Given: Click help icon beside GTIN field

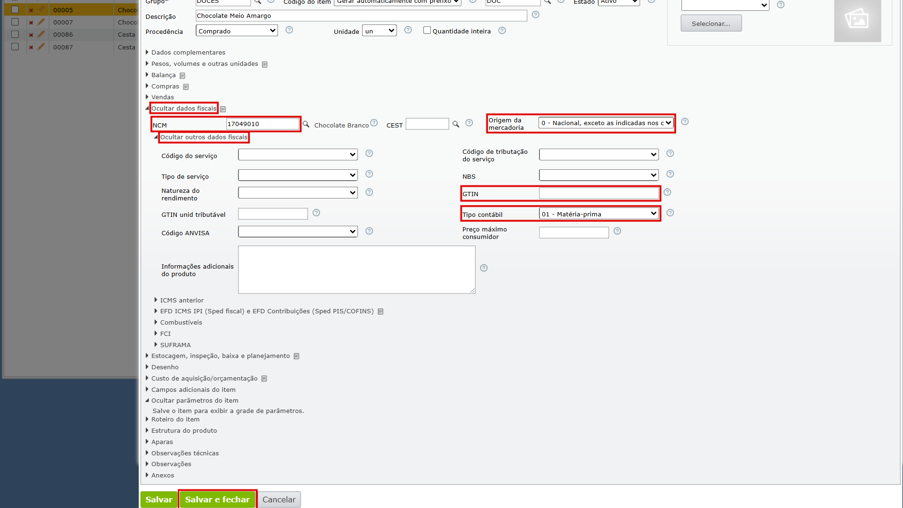Looking at the screenshot, I should 667,192.
